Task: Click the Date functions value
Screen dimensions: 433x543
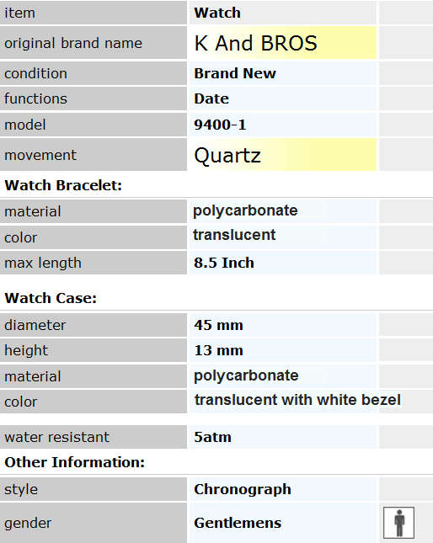Action: [211, 99]
